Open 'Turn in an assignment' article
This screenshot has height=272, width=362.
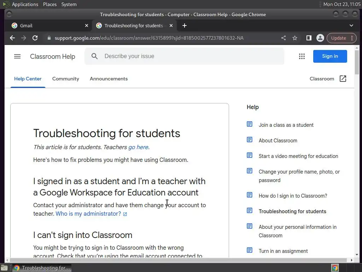283,251
